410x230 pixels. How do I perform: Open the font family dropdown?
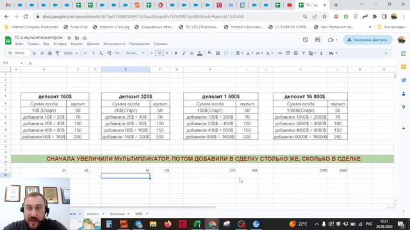[135, 53]
